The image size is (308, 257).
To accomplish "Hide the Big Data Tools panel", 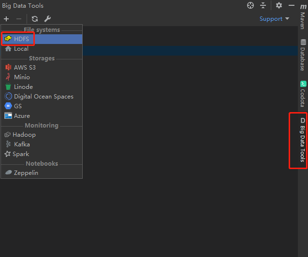I will click(291, 5).
